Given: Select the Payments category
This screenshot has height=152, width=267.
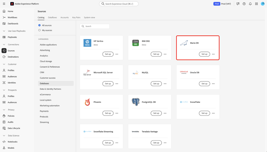Looking at the screenshot, I should pyautogui.click(x=44, y=111).
